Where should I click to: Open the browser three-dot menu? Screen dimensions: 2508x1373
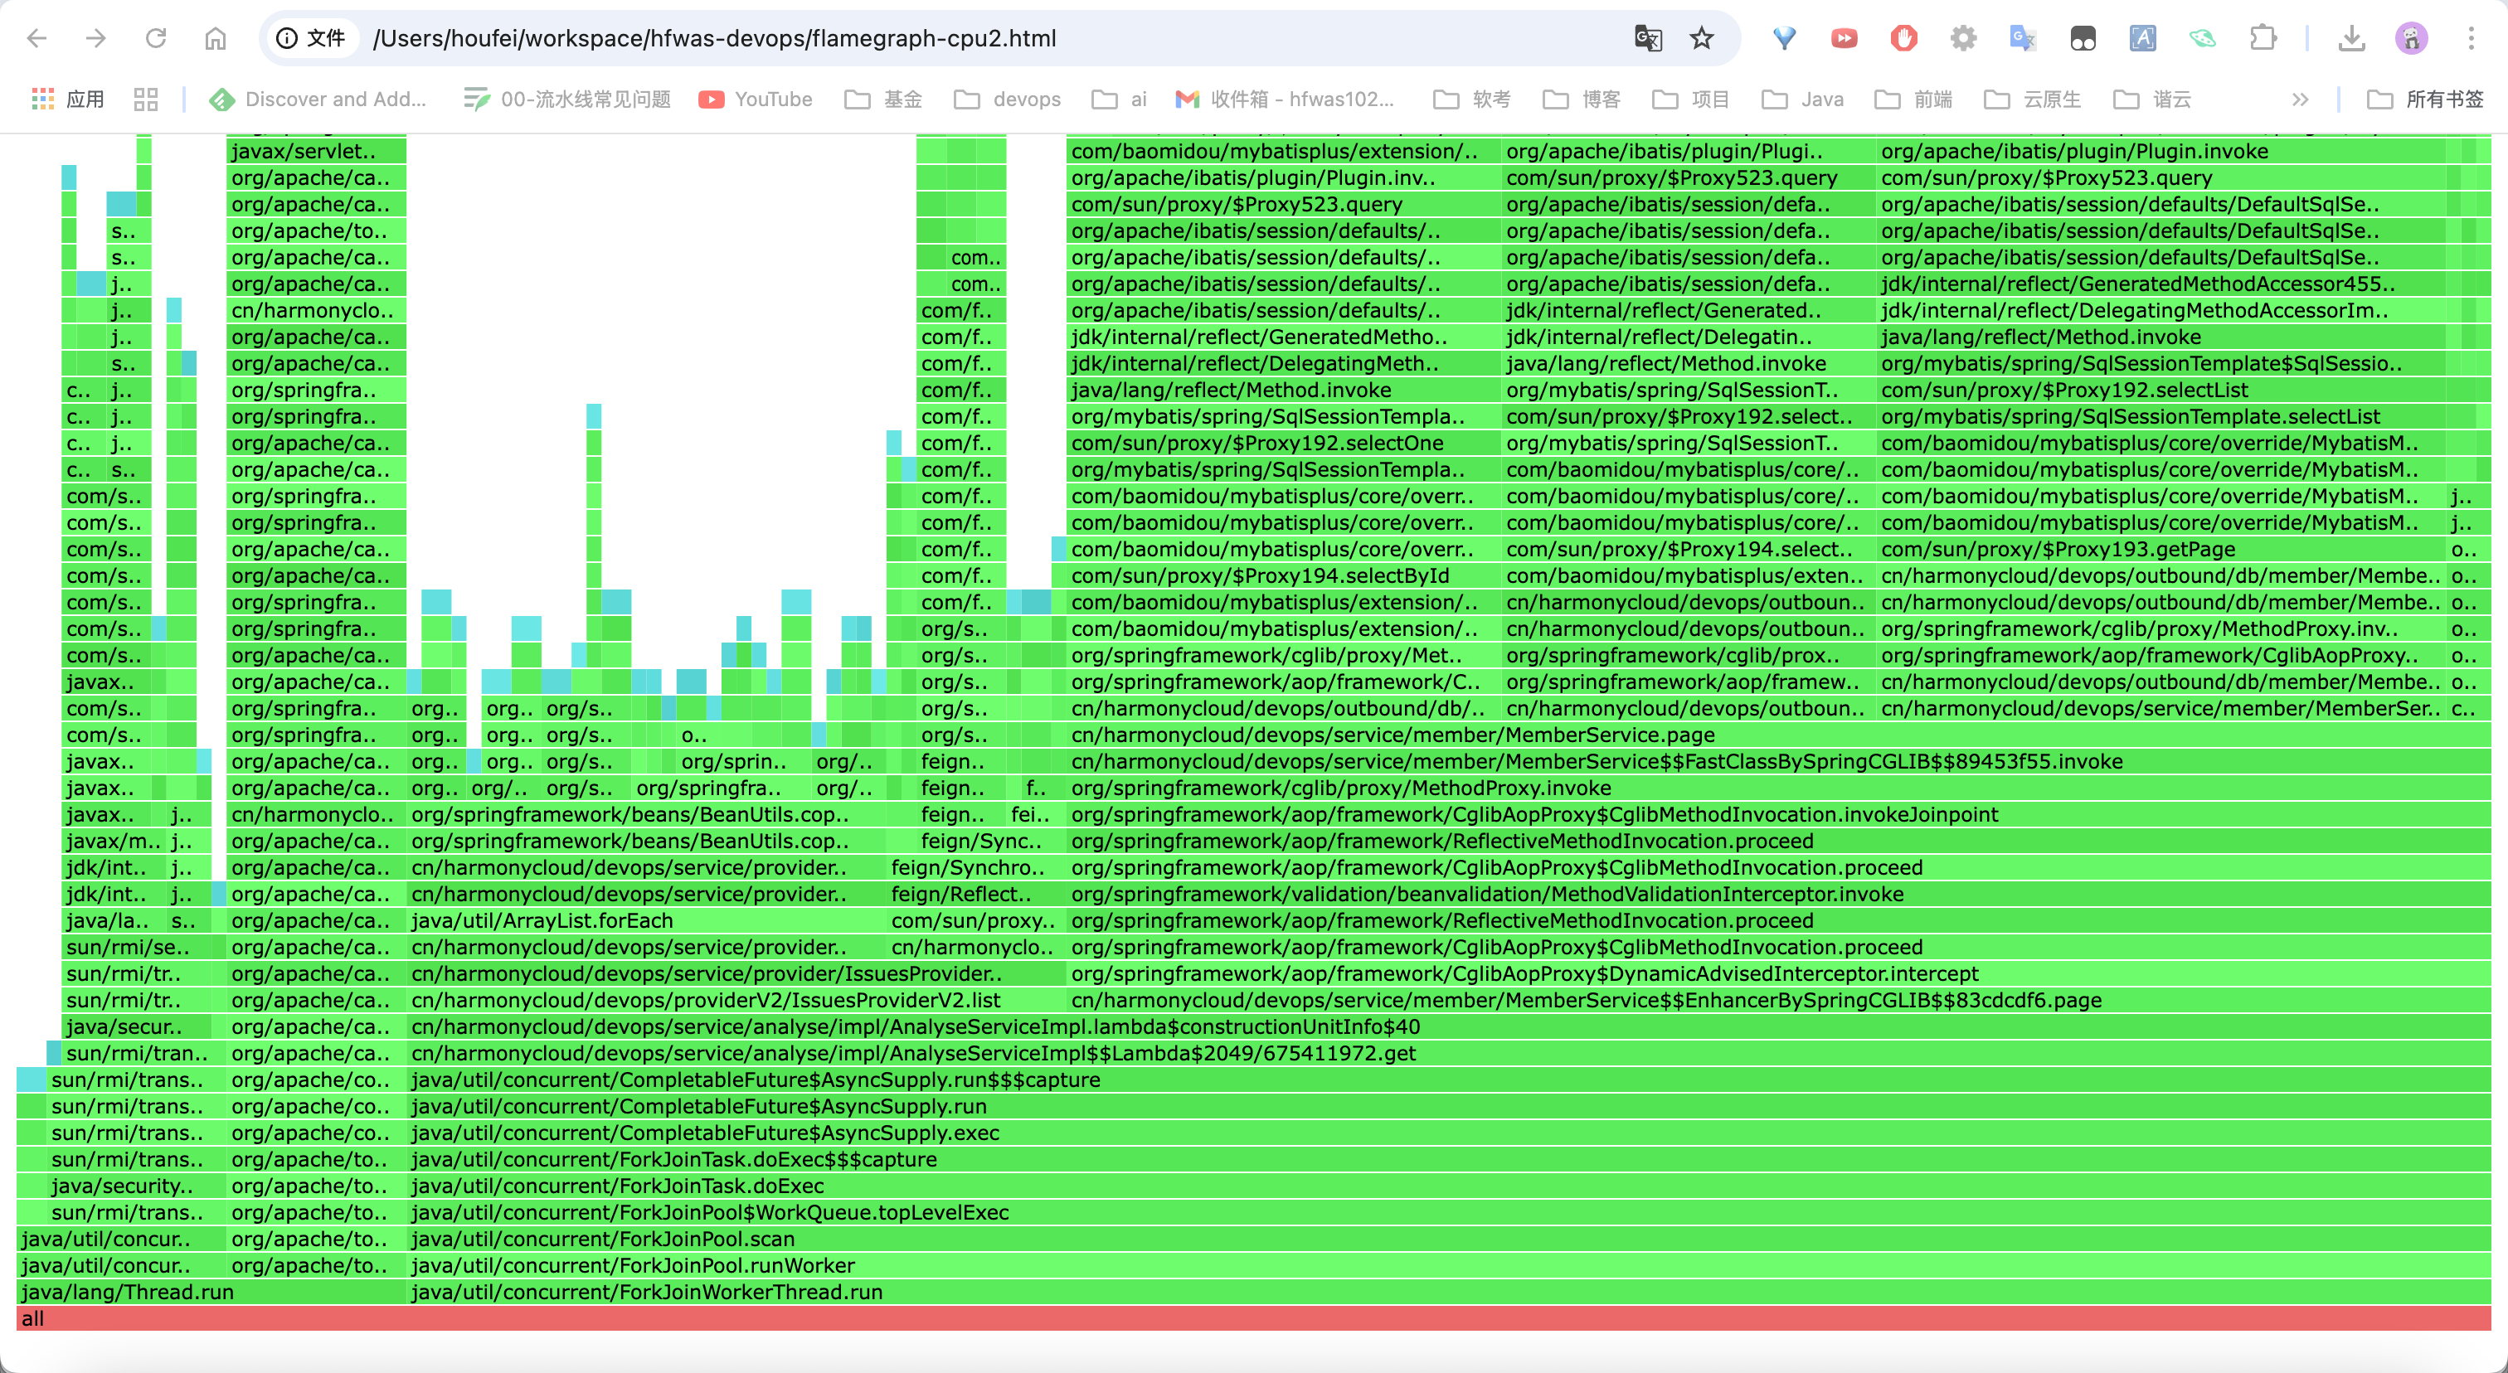pyautogui.click(x=2471, y=38)
